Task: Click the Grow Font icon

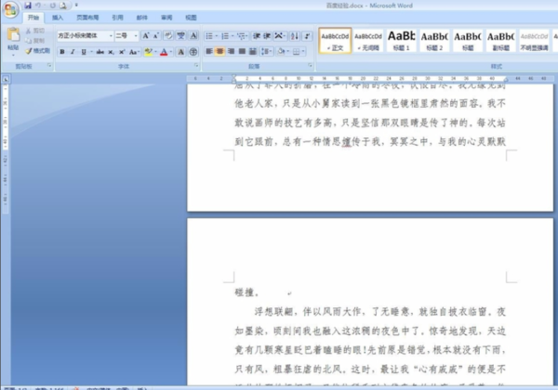Action: click(x=146, y=35)
